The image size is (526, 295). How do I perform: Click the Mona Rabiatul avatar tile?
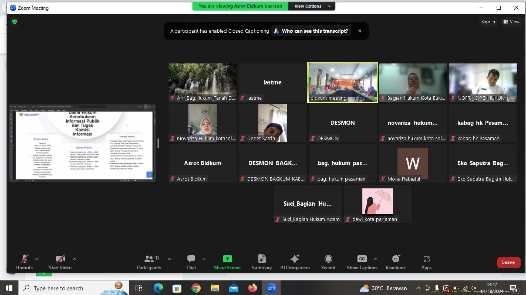tap(412, 163)
